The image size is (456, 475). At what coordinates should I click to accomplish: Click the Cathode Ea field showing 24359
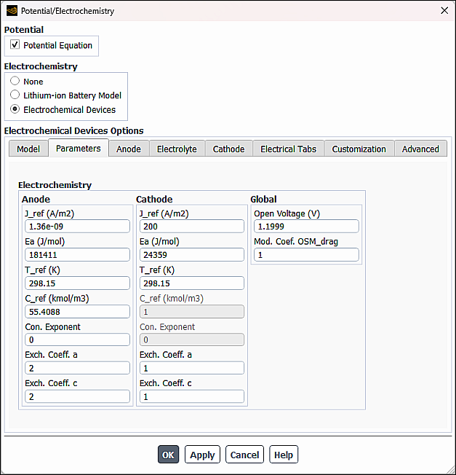[x=192, y=255]
